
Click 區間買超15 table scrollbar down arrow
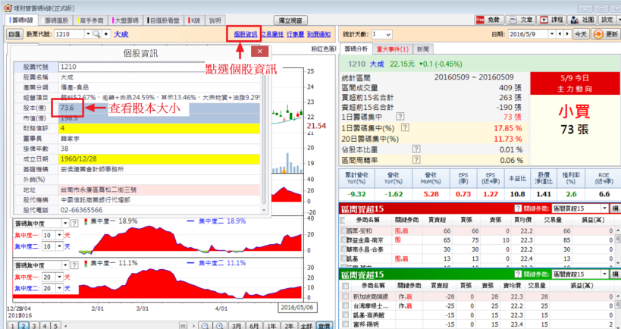pyautogui.click(x=616, y=262)
